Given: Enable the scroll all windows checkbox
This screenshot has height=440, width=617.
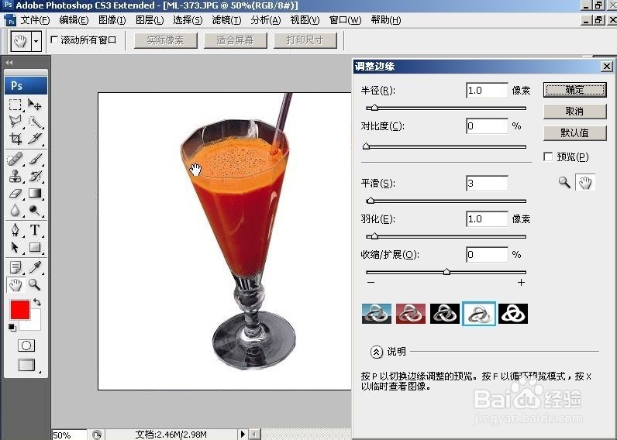Looking at the screenshot, I should tap(55, 40).
